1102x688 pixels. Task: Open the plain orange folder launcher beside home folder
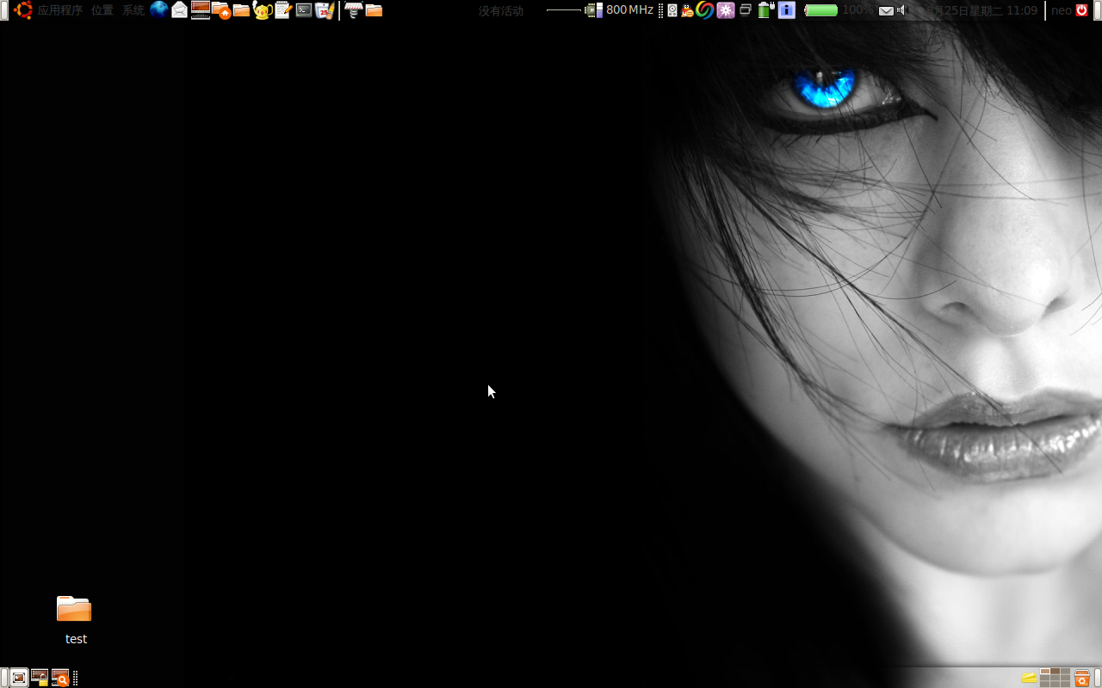coord(242,10)
